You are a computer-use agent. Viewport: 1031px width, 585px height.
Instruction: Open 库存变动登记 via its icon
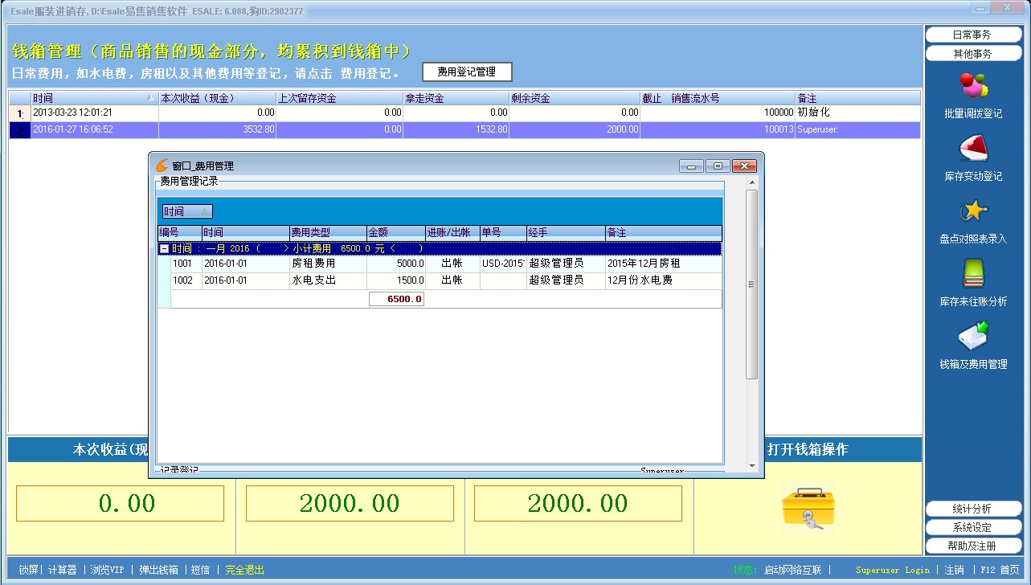click(x=973, y=149)
